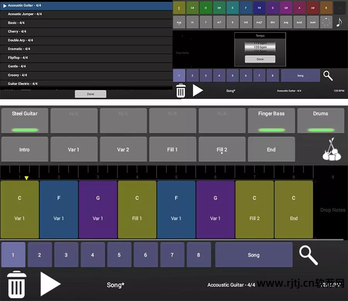348x301 pixels.
Task: Switch to section 5 in main screen
Action: pyautogui.click(x=119, y=255)
